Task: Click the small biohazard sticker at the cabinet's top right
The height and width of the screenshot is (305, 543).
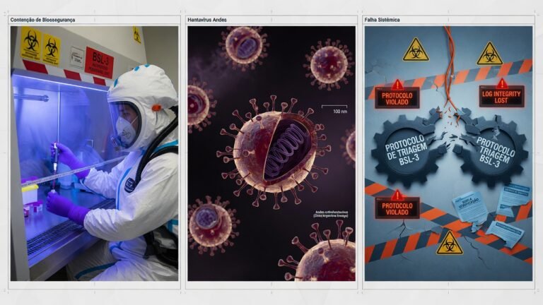Action: coord(136,35)
